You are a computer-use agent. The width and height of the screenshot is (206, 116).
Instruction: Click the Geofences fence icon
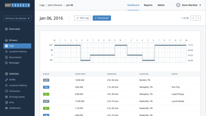[6, 108]
